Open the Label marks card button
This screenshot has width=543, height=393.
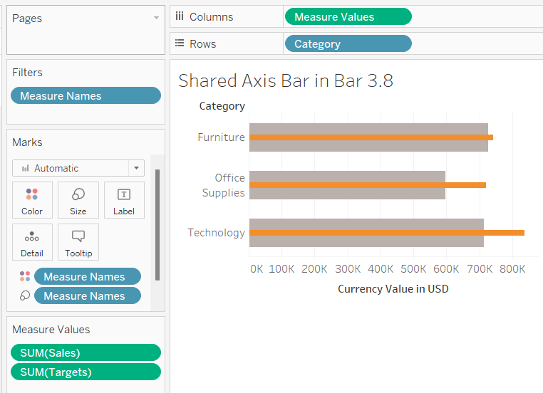(124, 200)
